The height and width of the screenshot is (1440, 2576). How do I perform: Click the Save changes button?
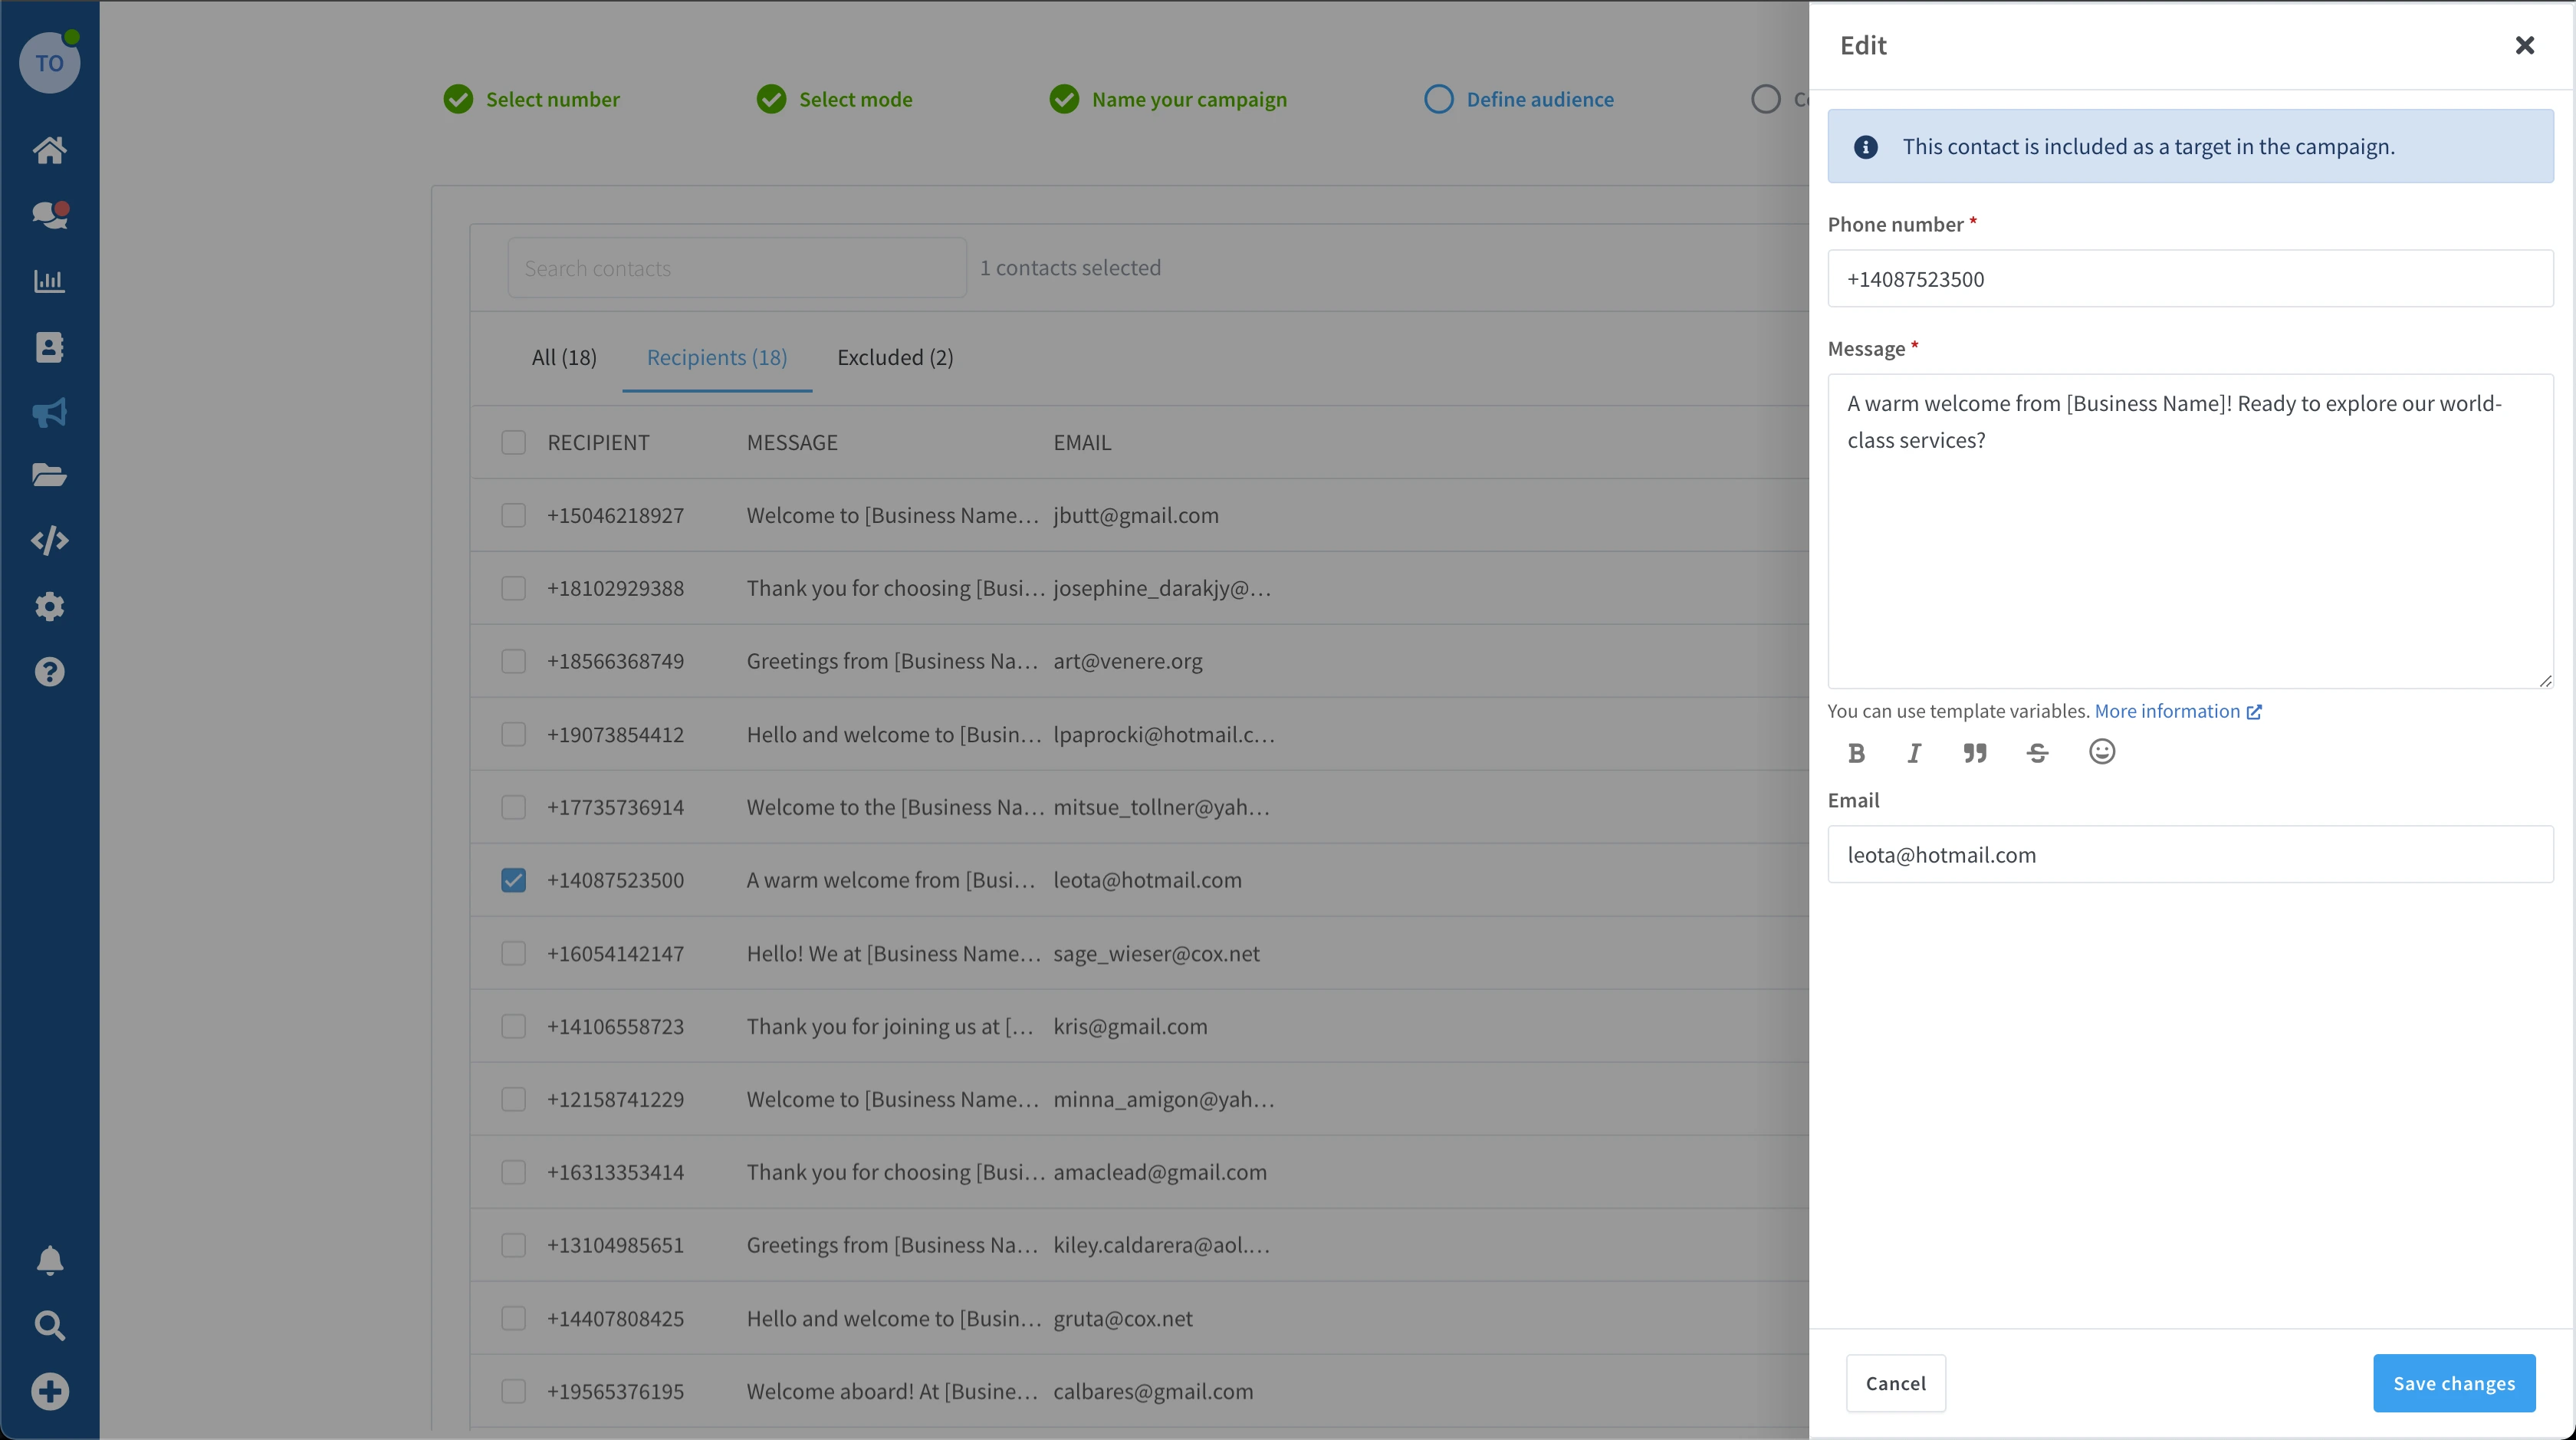pos(2454,1383)
